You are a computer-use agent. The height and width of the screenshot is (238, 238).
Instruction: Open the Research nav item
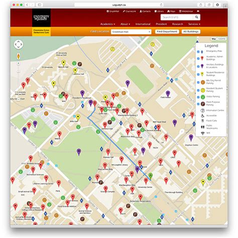click(177, 24)
